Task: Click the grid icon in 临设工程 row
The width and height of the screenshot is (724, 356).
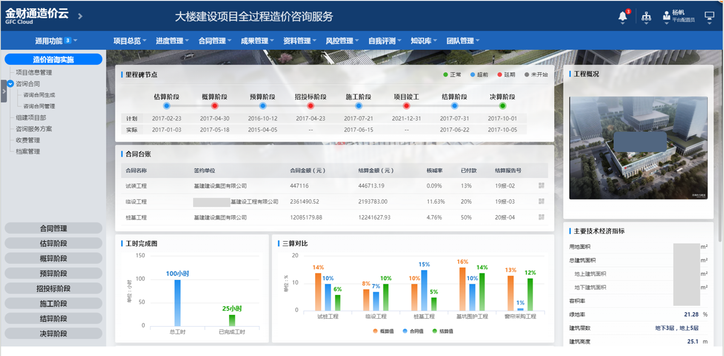Action: [x=541, y=202]
